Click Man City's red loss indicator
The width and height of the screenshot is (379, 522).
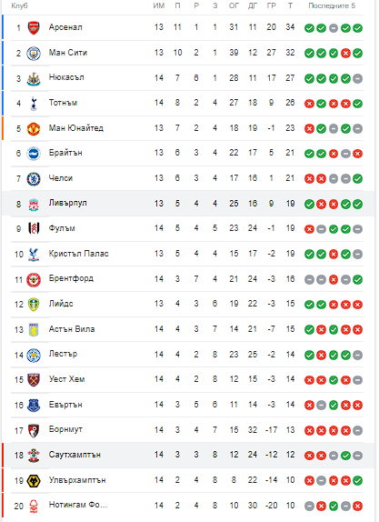tap(345, 54)
